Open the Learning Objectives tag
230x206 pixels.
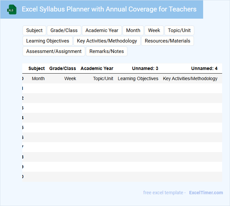48,41
